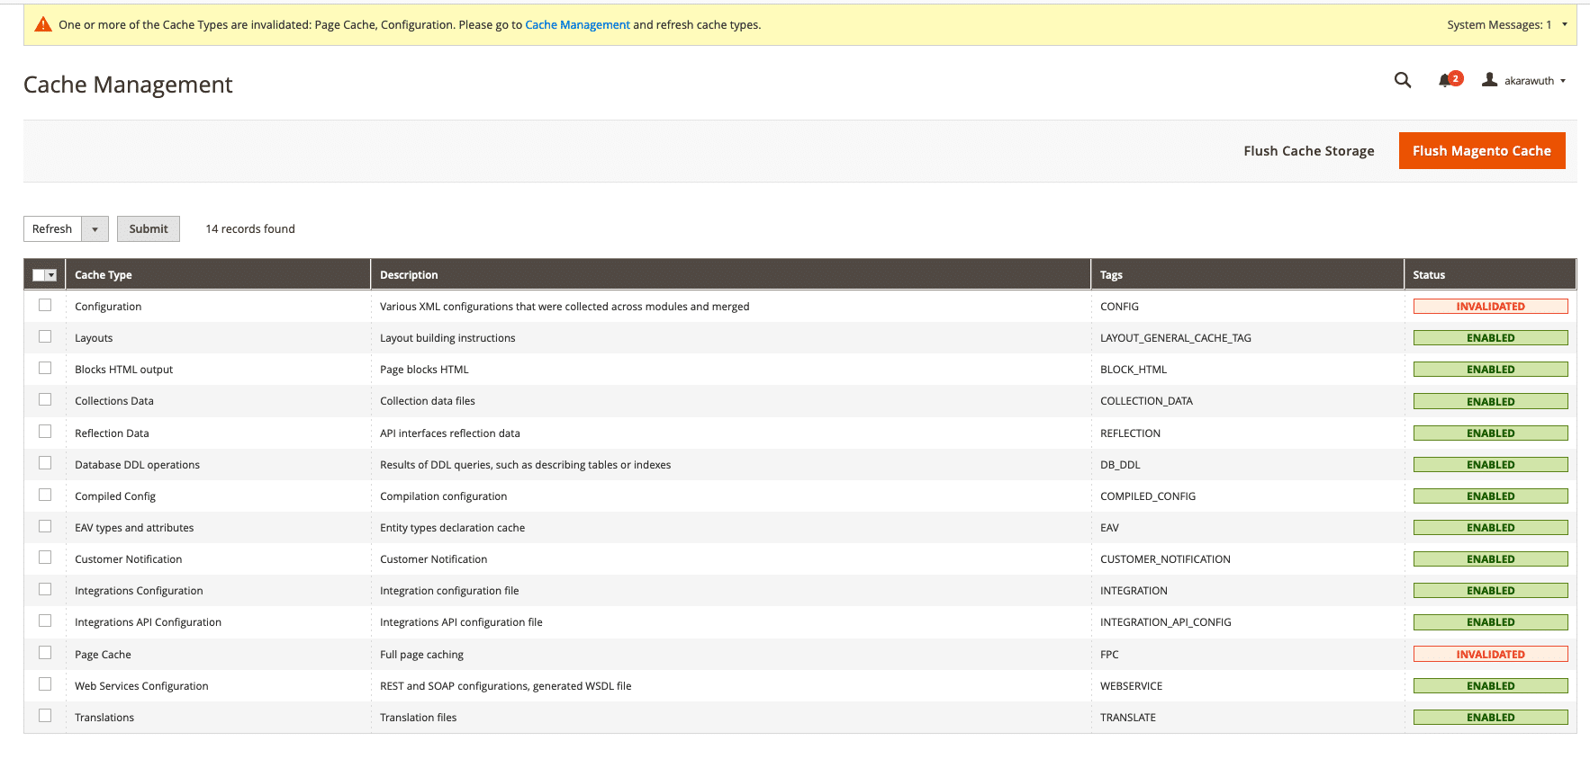Click the 'Layout building instructions' description
The width and height of the screenshot is (1590, 759).
pos(447,338)
